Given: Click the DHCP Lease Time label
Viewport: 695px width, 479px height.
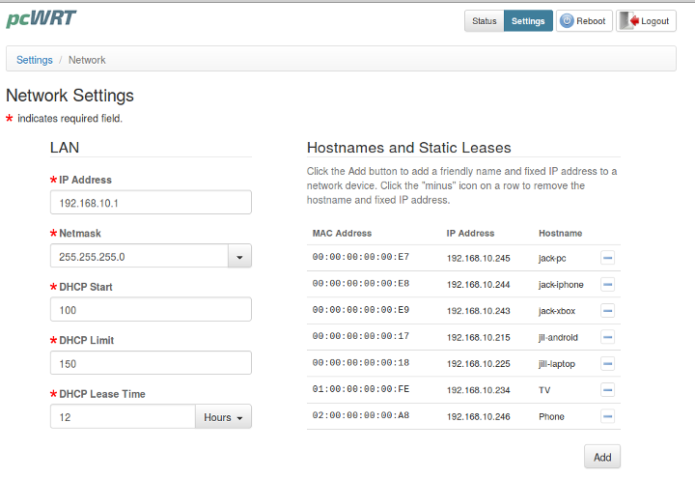Looking at the screenshot, I should tap(102, 394).
